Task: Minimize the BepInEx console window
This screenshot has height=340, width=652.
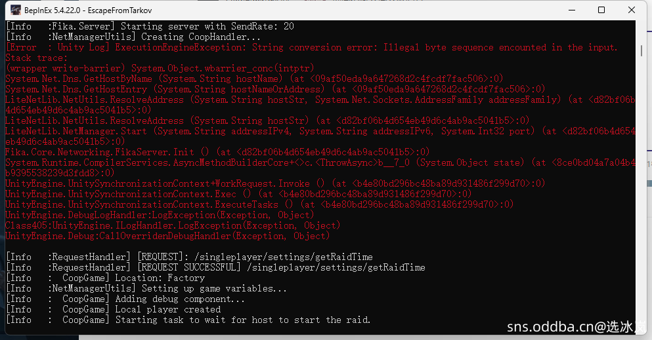Action: point(569,10)
